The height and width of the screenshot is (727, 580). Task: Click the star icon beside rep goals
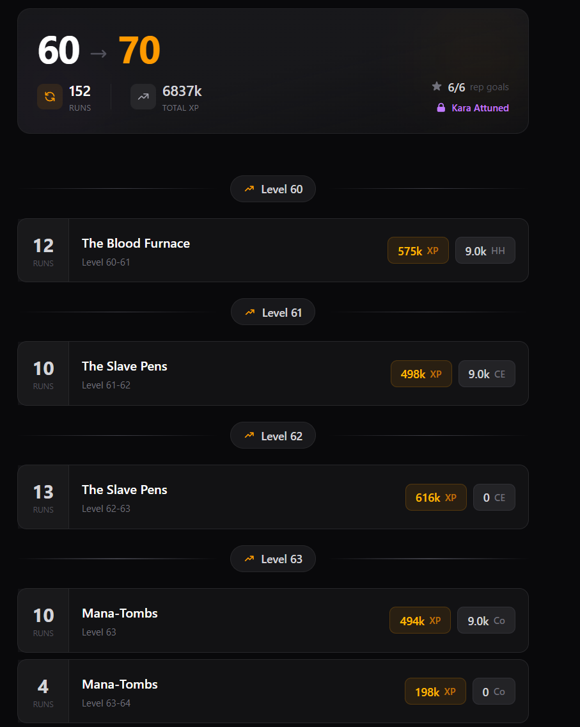pos(437,86)
